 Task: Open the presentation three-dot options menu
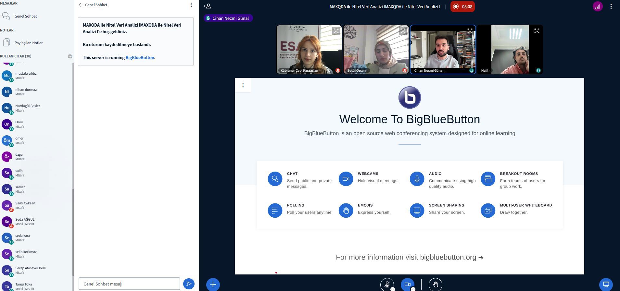pyautogui.click(x=243, y=85)
